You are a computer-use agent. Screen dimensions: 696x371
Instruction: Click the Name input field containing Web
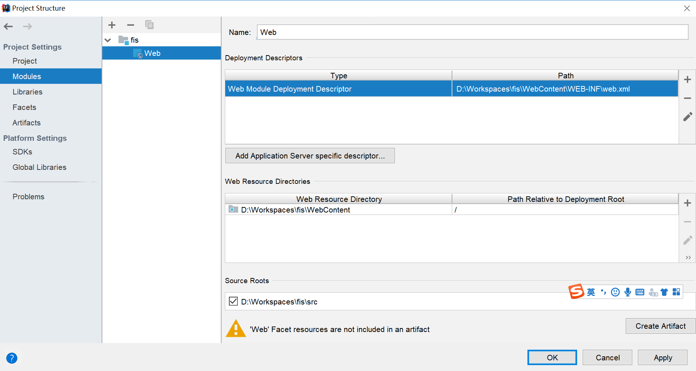click(473, 32)
